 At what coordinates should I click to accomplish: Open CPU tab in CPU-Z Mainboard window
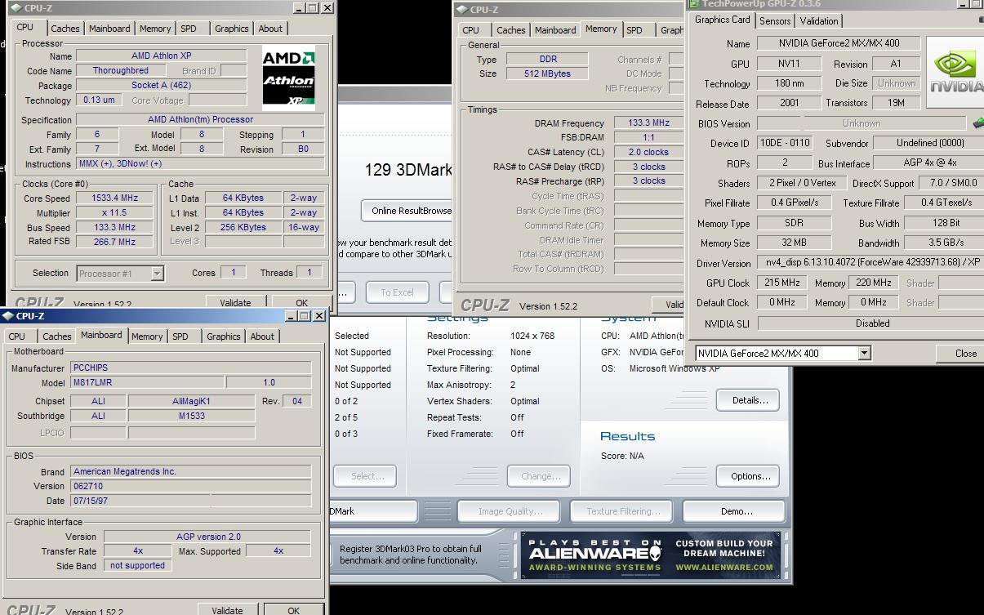[x=17, y=336]
